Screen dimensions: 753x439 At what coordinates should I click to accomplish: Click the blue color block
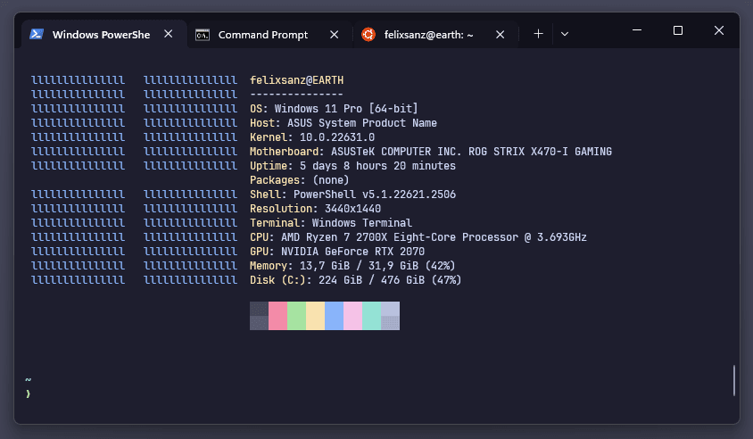click(334, 316)
